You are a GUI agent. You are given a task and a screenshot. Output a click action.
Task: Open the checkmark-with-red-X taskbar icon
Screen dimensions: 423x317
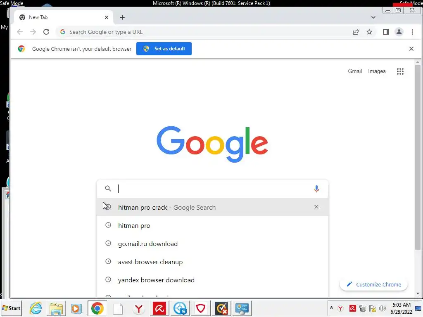coord(221,308)
